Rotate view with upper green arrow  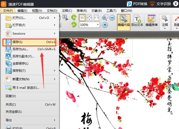coord(74,18)
